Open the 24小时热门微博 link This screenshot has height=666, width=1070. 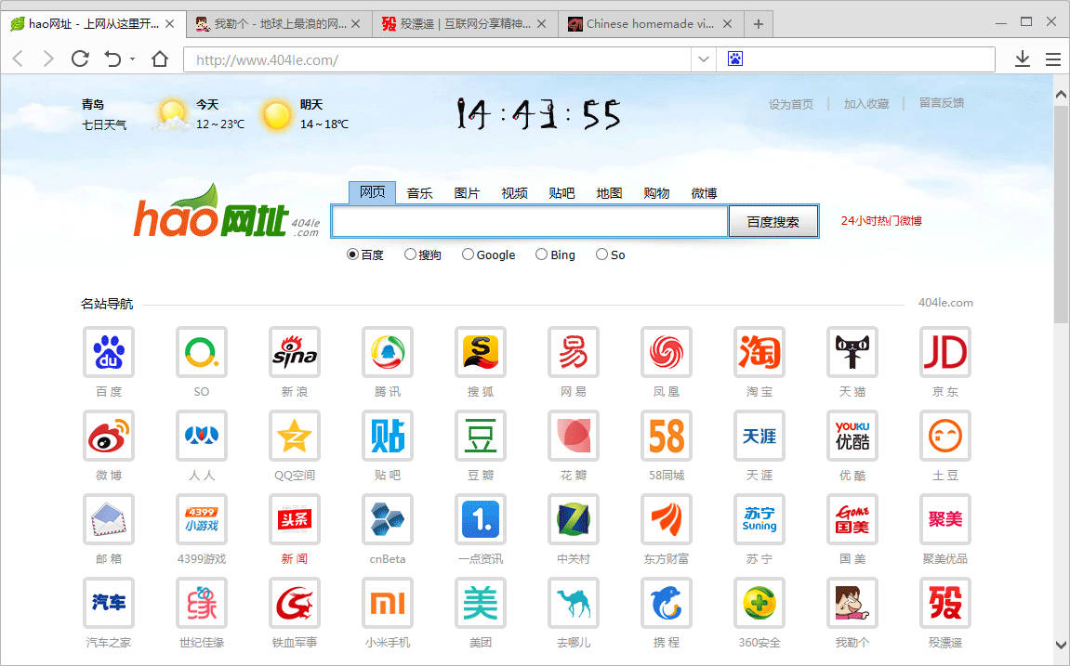tap(881, 221)
